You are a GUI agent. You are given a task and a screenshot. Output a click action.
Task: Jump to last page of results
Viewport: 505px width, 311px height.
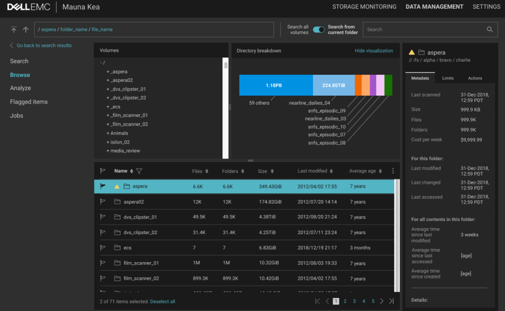[x=391, y=302]
